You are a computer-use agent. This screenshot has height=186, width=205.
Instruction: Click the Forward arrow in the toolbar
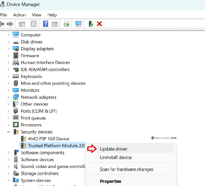10,24
